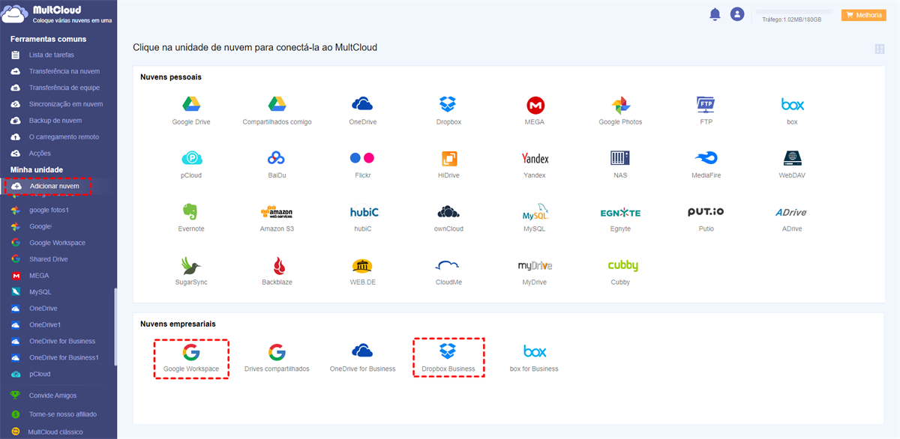900x439 pixels.
Task: Connect Dropbox Business cloud
Action: 448,358
